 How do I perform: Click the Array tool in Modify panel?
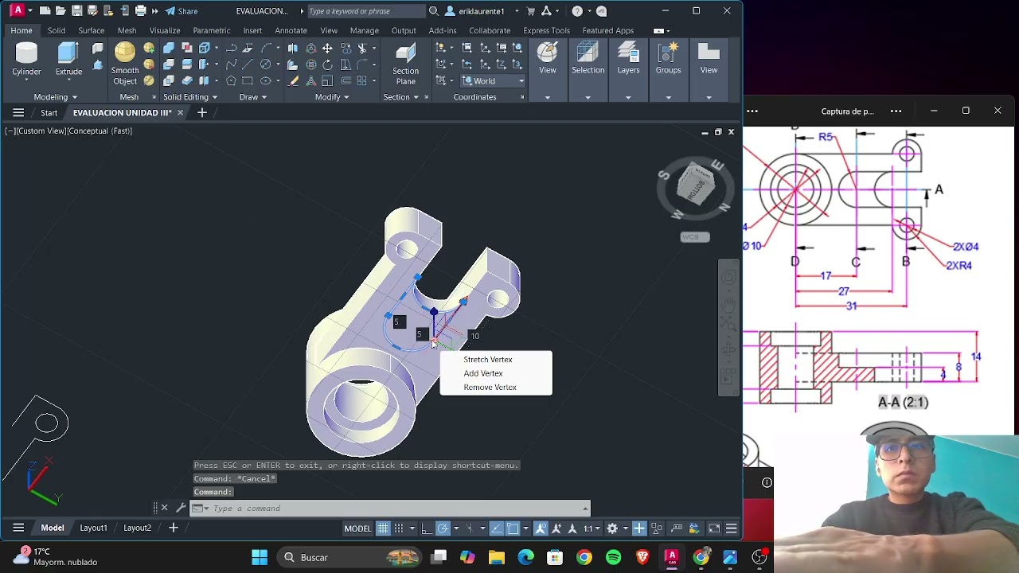click(x=361, y=80)
